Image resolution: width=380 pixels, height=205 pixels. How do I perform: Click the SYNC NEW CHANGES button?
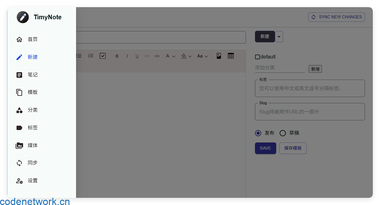pos(336,17)
